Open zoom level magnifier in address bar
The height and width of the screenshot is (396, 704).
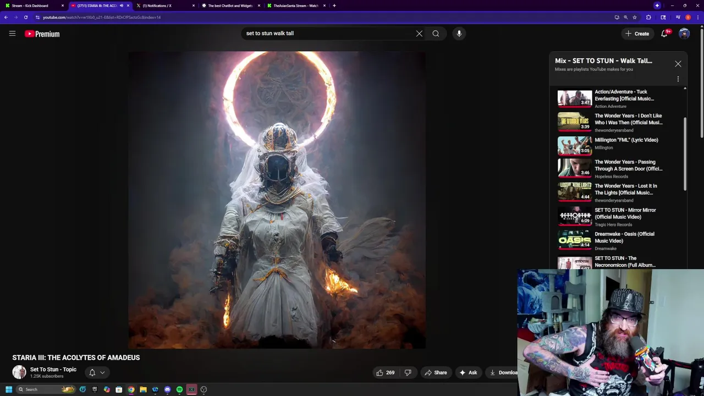point(625,17)
